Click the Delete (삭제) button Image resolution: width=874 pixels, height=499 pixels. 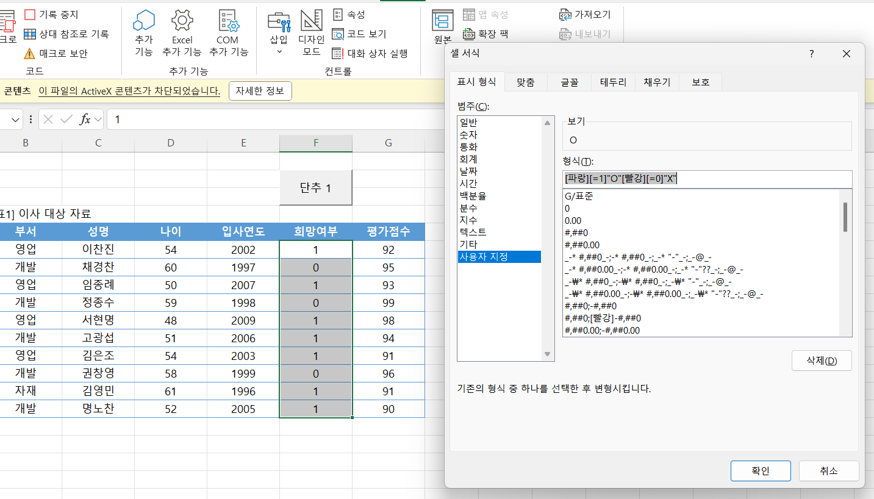tap(821, 361)
